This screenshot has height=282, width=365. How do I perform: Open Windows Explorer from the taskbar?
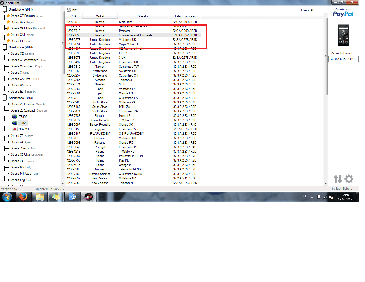(x=40, y=197)
